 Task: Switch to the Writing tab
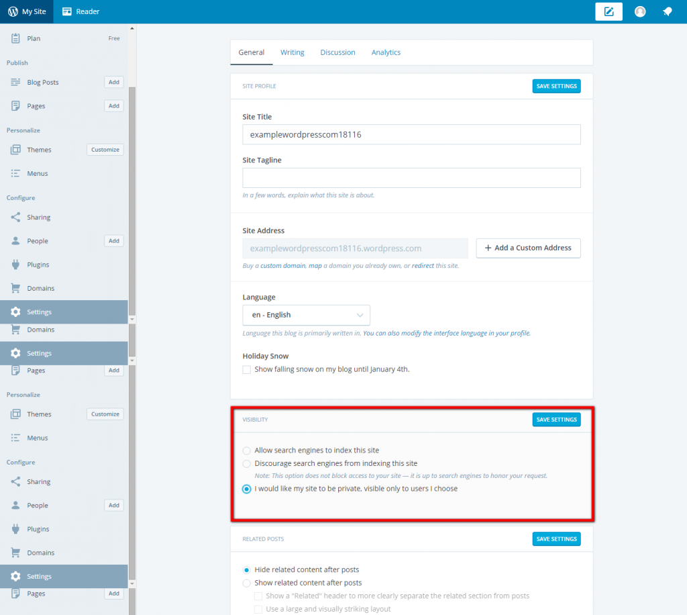pos(292,52)
